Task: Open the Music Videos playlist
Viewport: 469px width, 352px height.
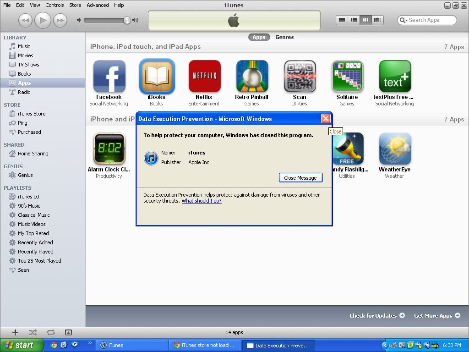Action: click(32, 224)
